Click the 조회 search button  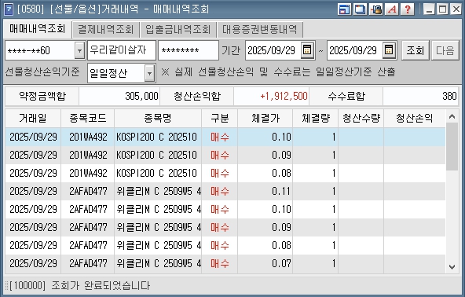(416, 50)
